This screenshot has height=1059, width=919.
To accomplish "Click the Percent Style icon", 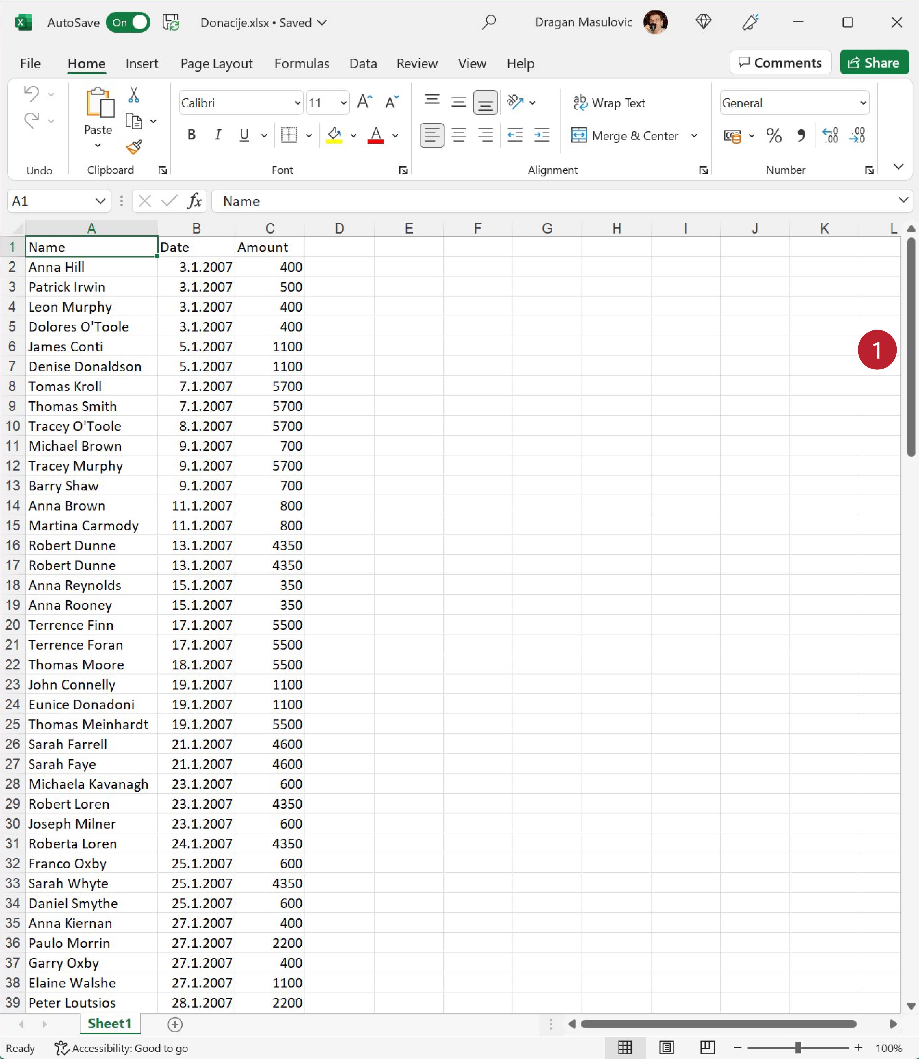I will 774,135.
